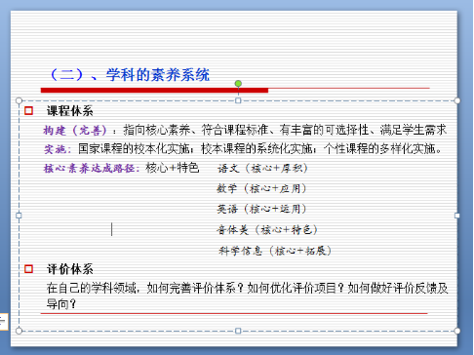Image resolution: width=474 pixels, height=355 pixels.
Task: Click the right-middle square sizing handle
Action: click(x=457, y=216)
